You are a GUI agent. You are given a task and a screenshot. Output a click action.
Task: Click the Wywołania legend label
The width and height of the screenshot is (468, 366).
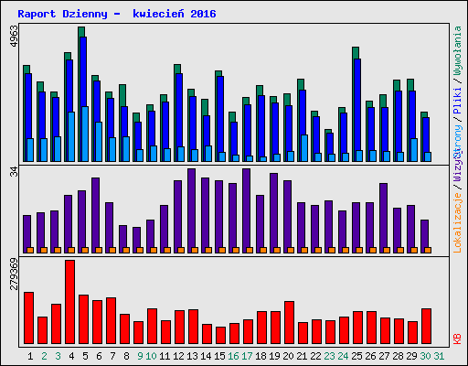(x=457, y=50)
